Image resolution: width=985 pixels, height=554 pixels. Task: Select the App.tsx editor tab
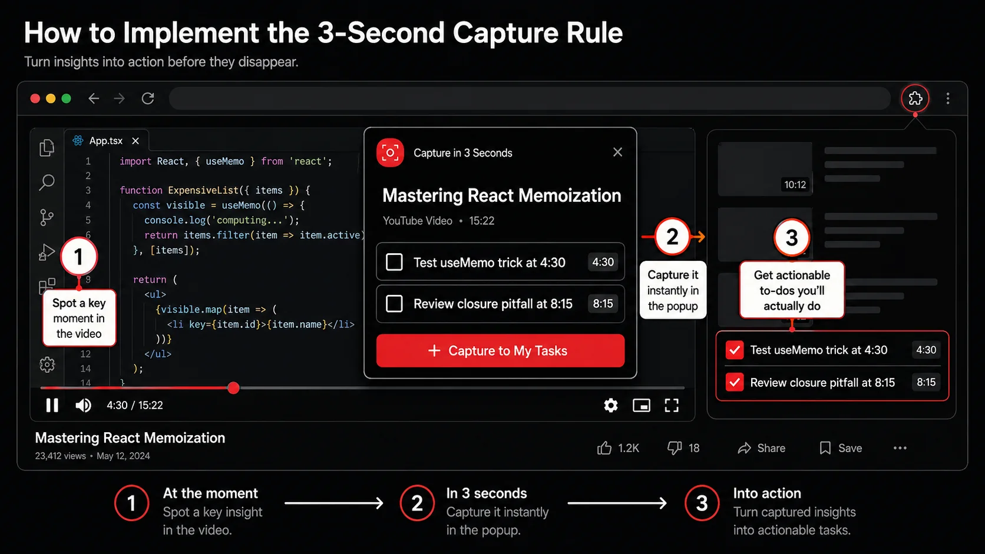tap(106, 141)
